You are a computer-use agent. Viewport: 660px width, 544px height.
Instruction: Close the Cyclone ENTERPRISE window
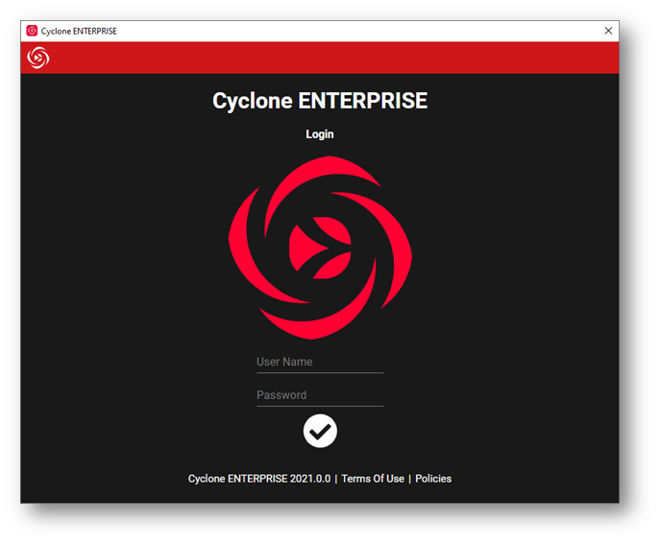coord(607,31)
